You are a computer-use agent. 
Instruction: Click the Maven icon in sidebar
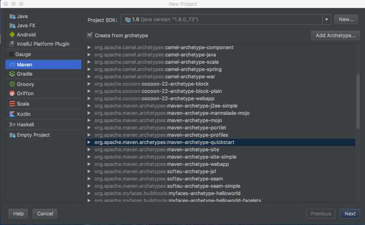[12, 64]
